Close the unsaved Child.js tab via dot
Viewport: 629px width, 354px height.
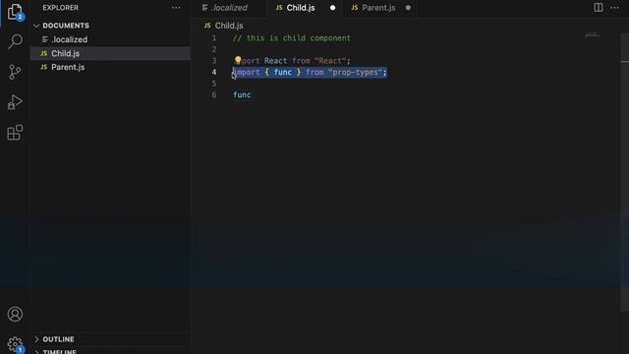coord(332,8)
